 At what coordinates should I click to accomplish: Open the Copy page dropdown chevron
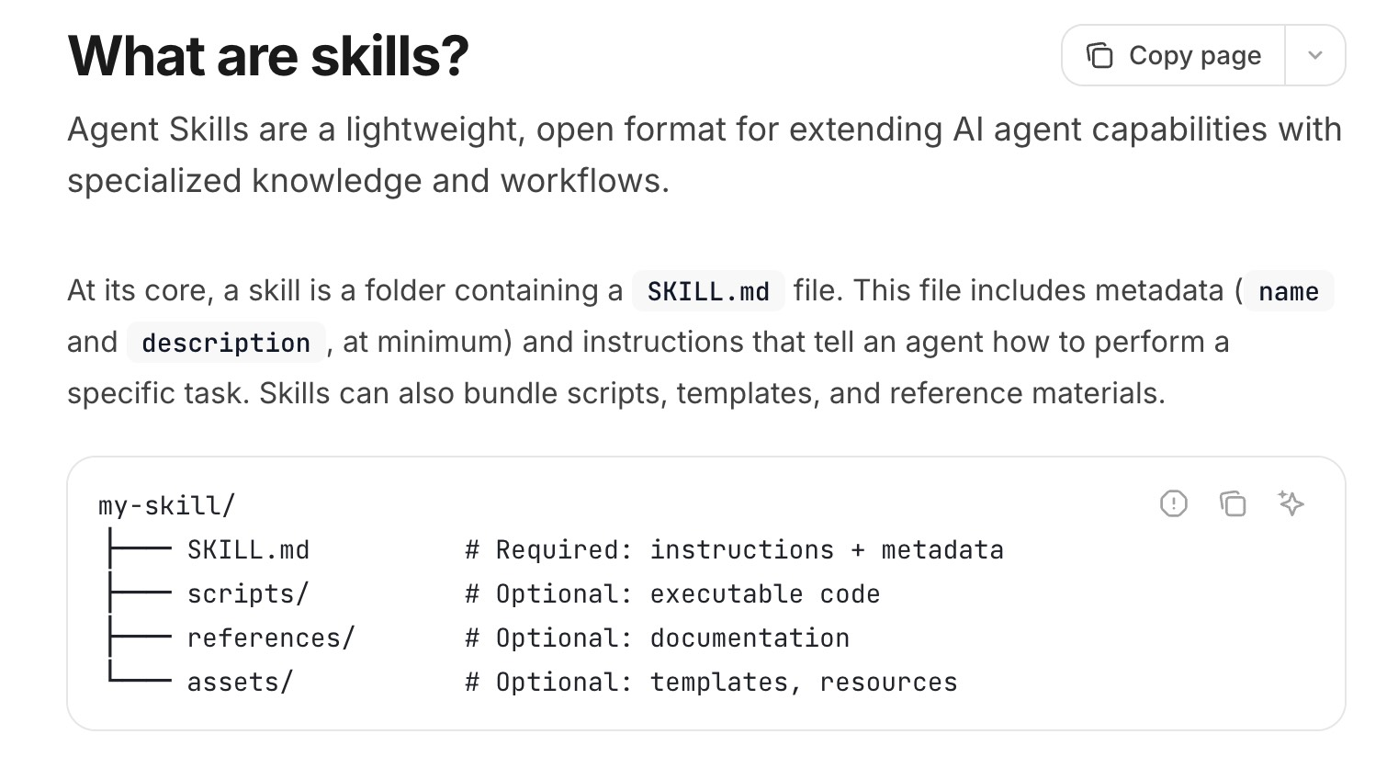tap(1314, 56)
